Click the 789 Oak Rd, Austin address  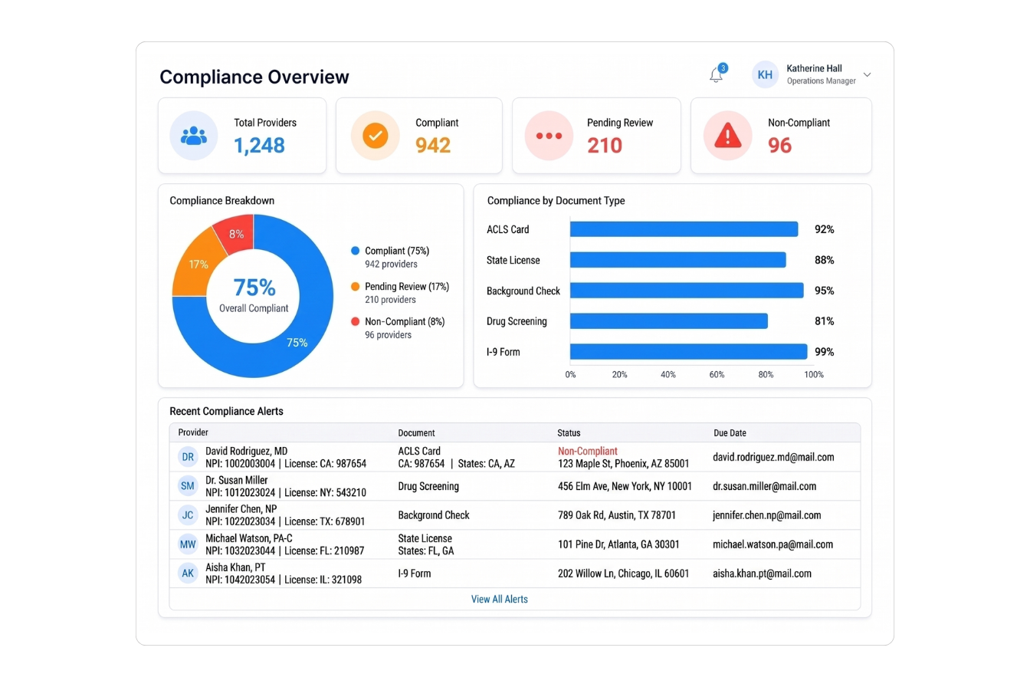click(617, 515)
